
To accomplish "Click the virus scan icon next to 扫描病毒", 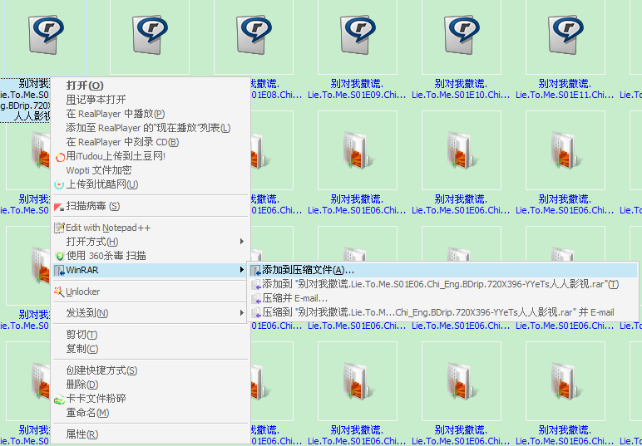I will coord(59,207).
